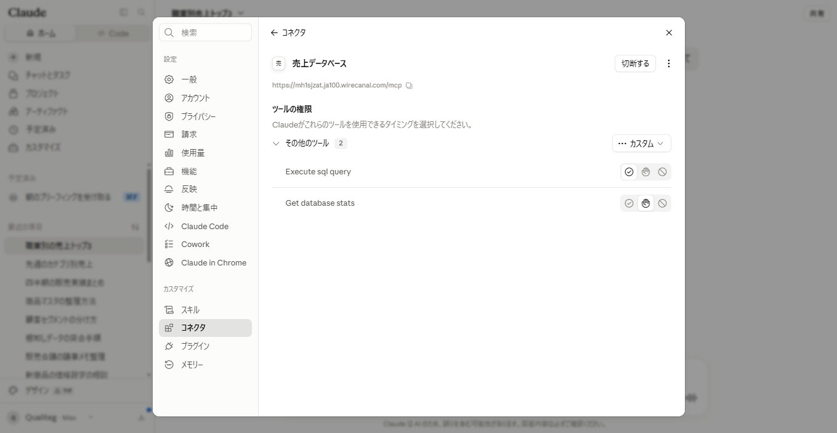Image resolution: width=837 pixels, height=433 pixels.
Task: Click the main window search magnifier icon
Action: pyautogui.click(x=142, y=12)
